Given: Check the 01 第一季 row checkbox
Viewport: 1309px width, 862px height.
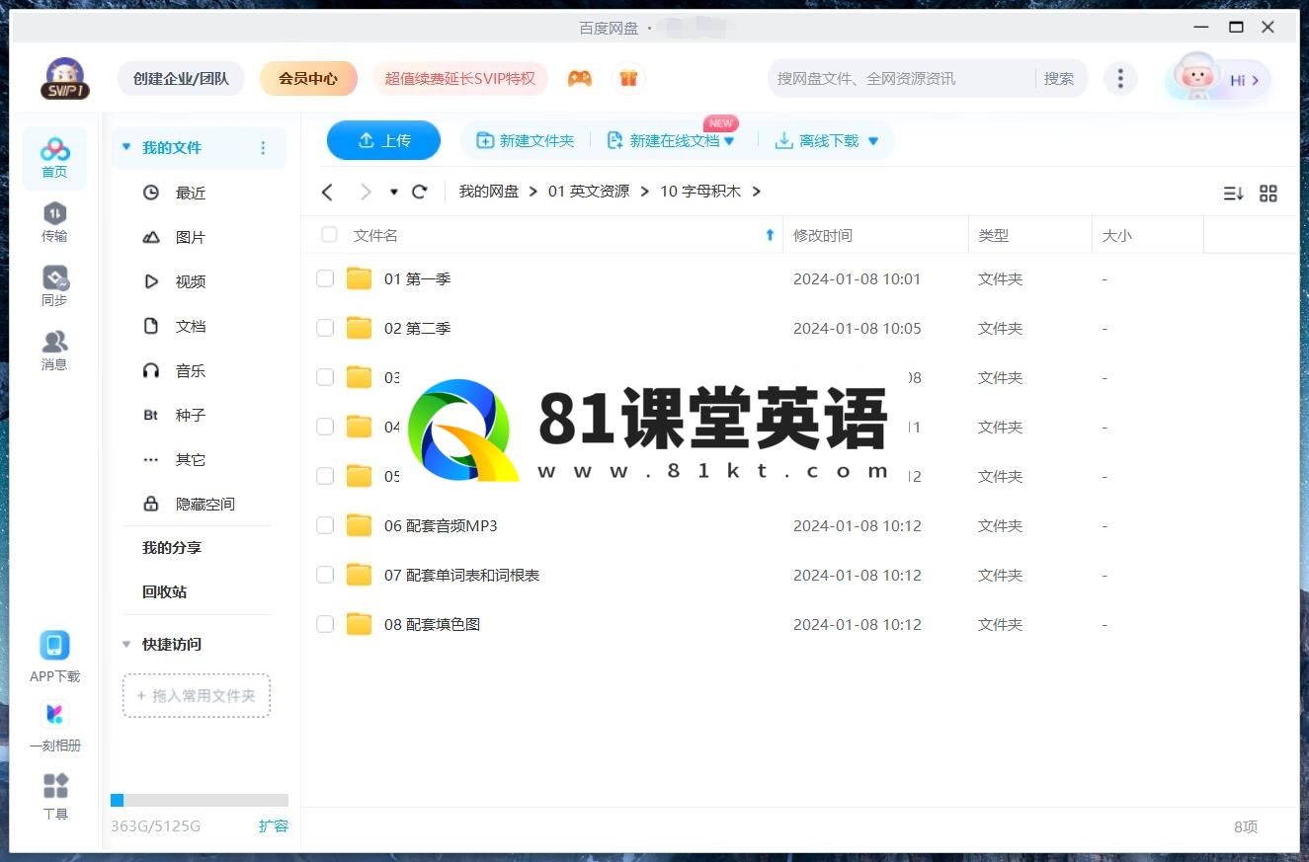Looking at the screenshot, I should [x=325, y=278].
